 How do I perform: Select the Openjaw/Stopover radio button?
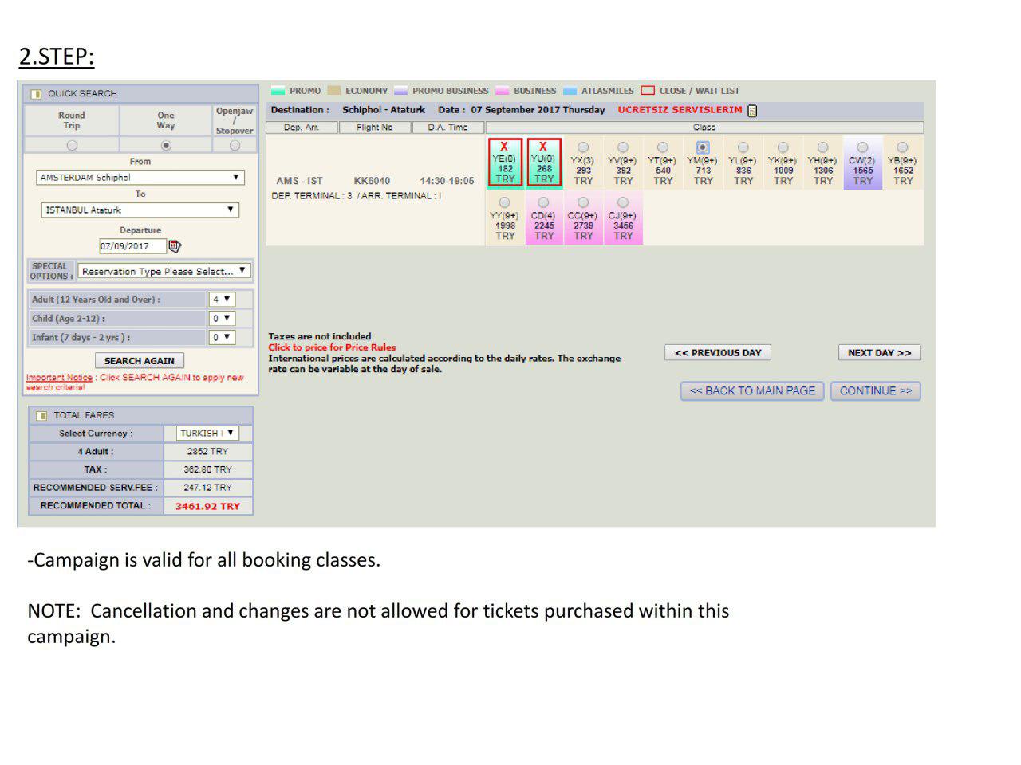[x=235, y=145]
